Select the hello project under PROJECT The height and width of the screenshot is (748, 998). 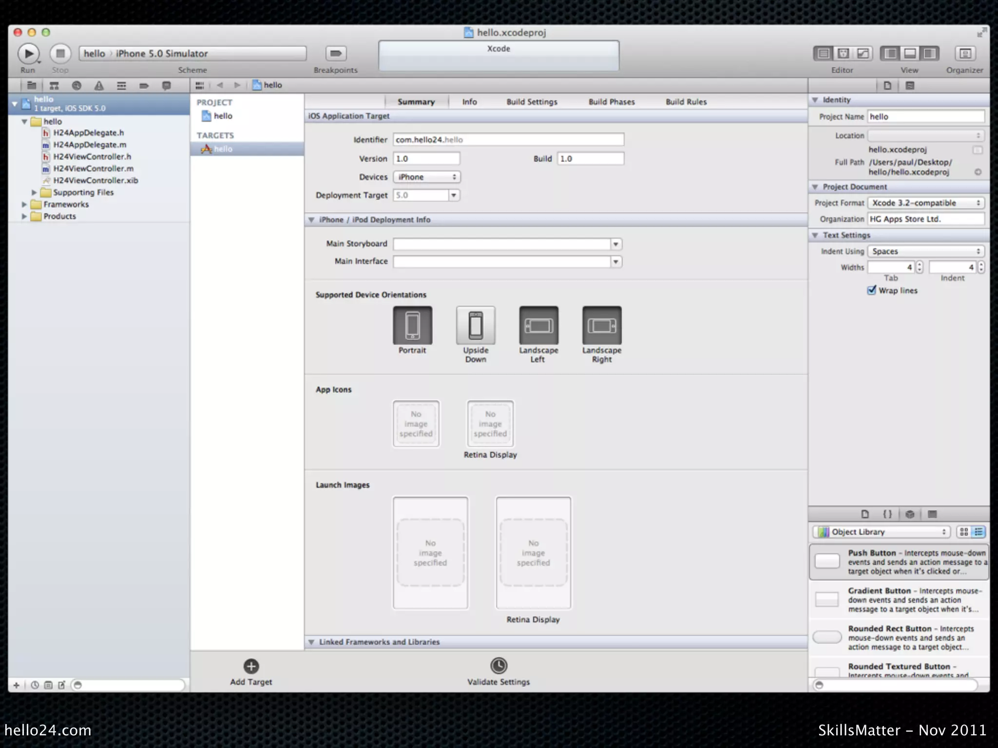(223, 116)
